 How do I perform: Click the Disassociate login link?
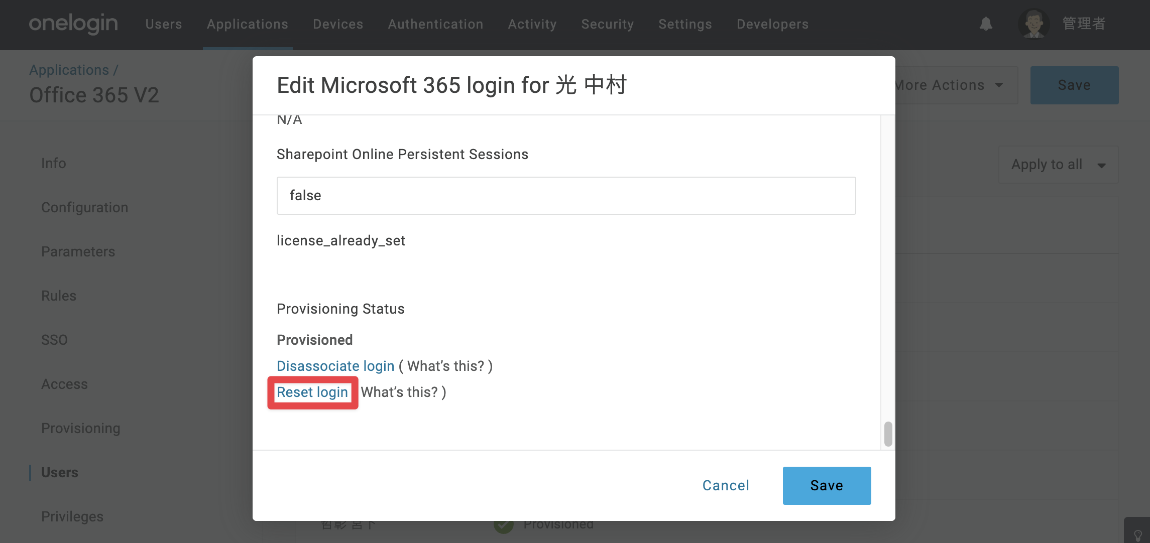click(335, 366)
